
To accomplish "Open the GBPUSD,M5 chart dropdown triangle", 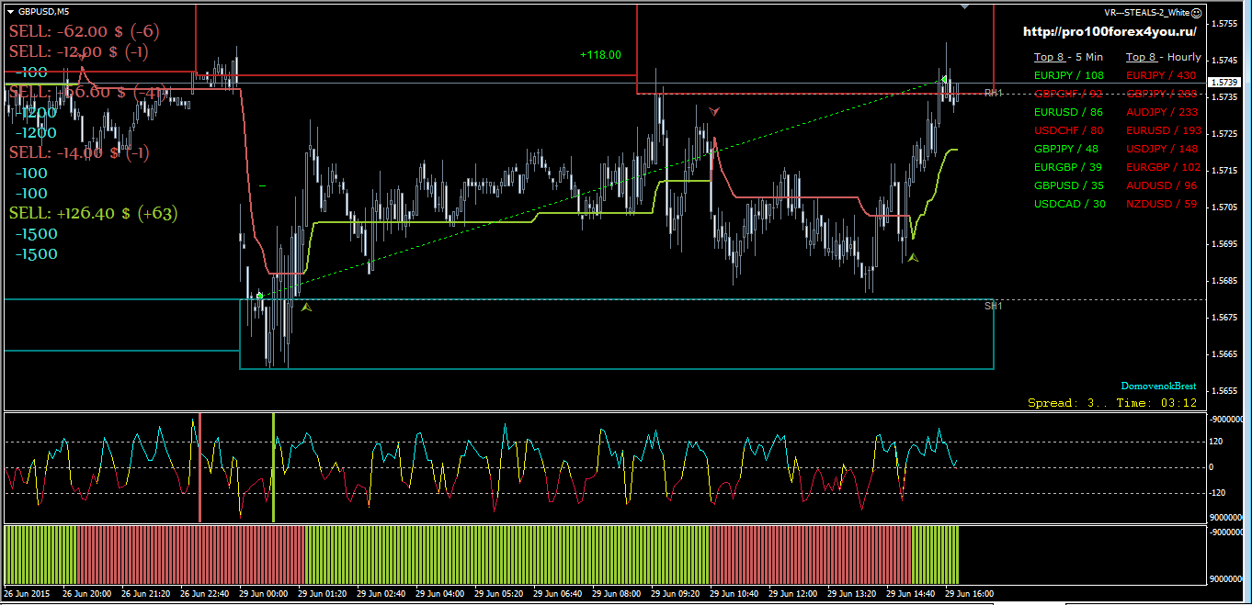I will tap(9, 12).
